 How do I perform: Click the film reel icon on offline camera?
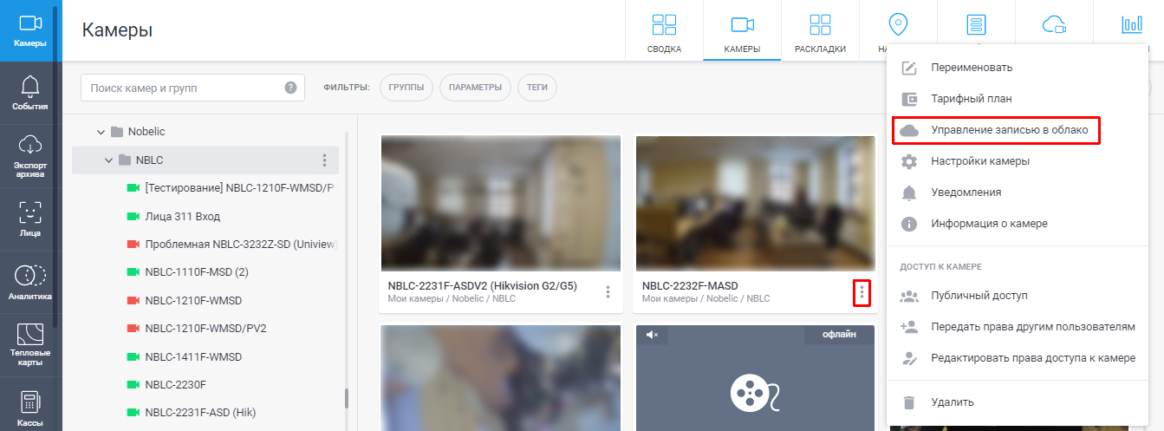[756, 393]
